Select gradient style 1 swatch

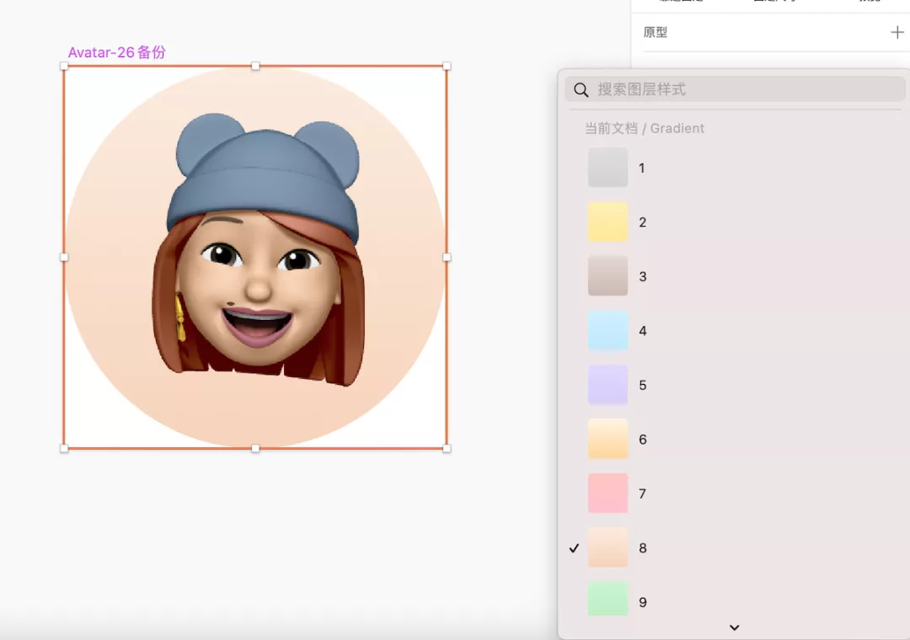[x=608, y=168]
